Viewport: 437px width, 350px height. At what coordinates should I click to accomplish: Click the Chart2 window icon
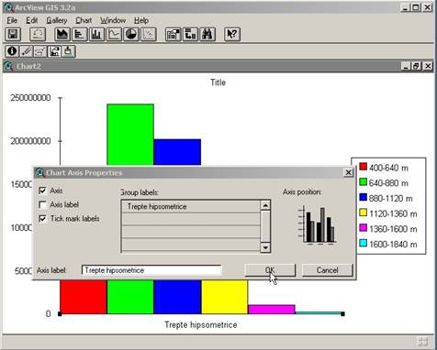pyautogui.click(x=8, y=66)
